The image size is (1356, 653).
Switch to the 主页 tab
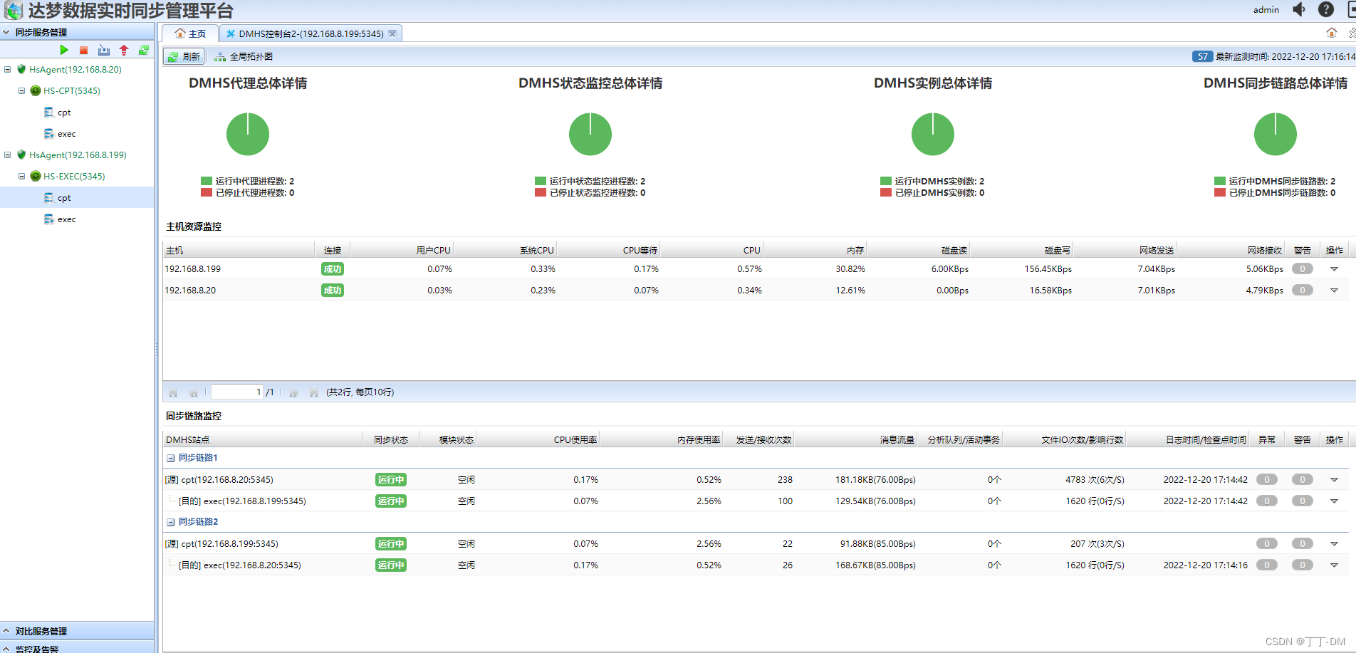189,33
